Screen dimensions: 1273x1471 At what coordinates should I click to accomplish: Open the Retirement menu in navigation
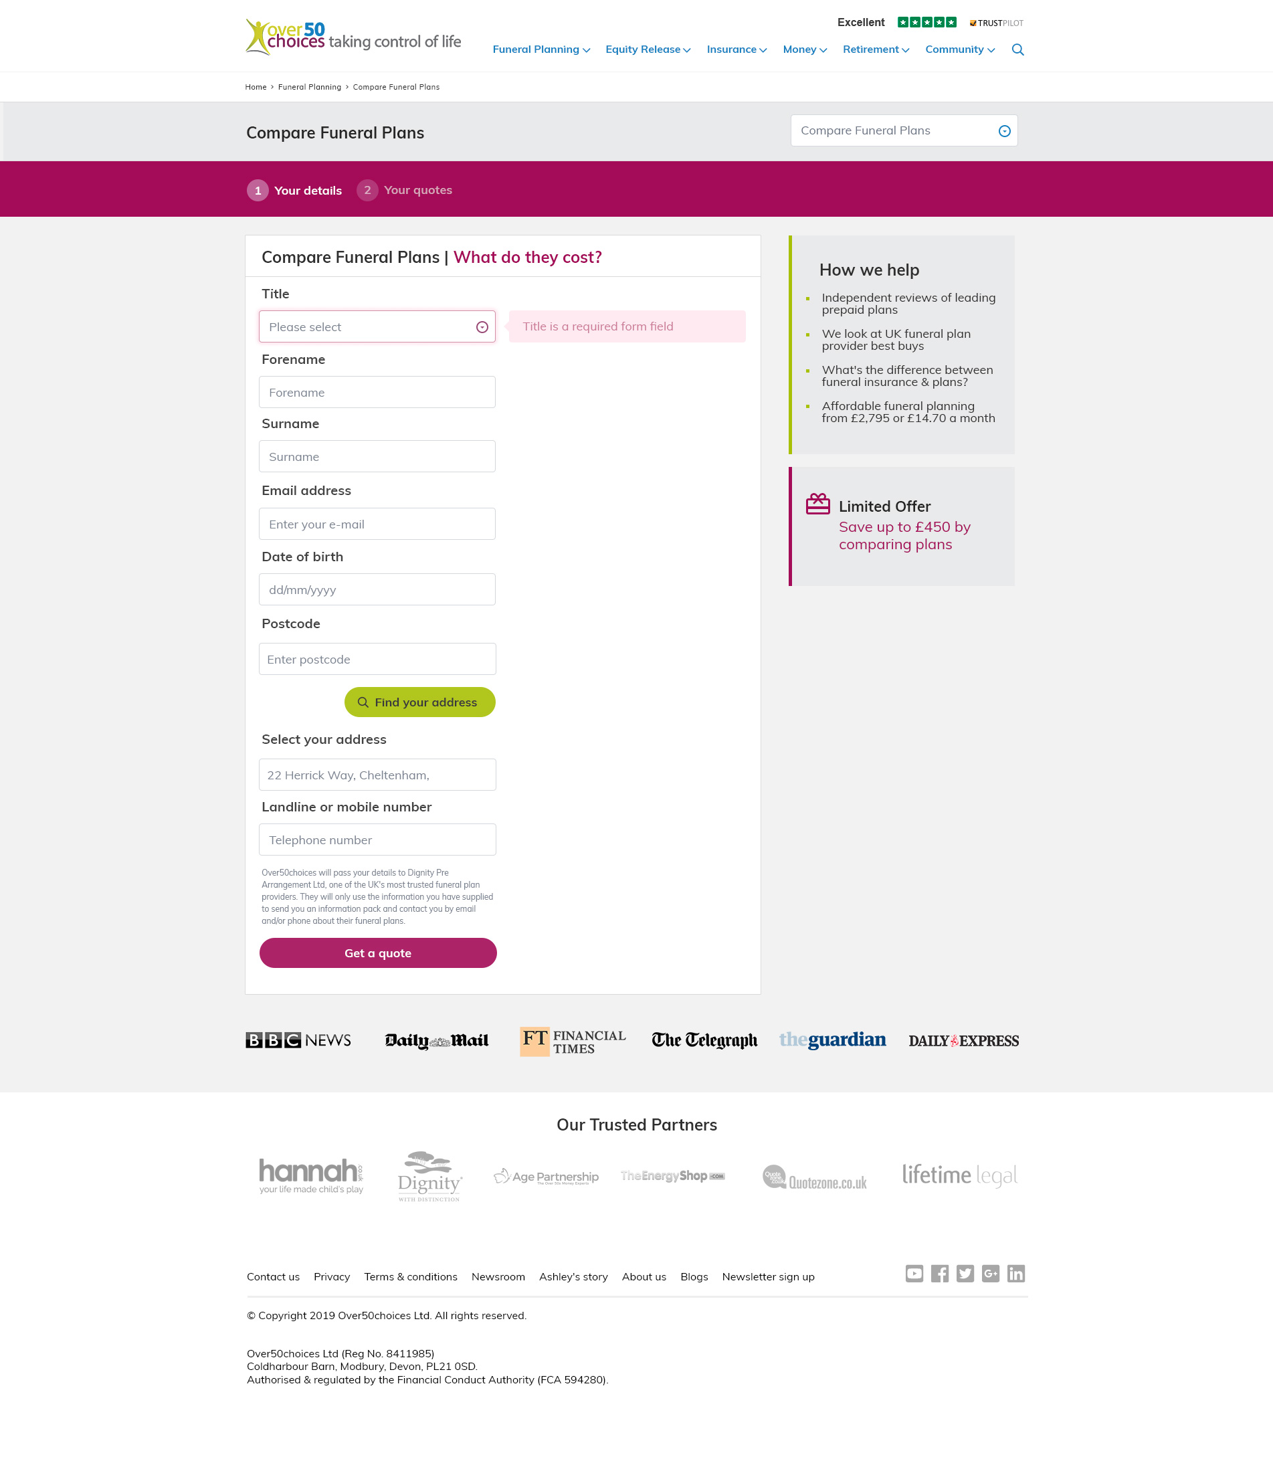tap(875, 50)
